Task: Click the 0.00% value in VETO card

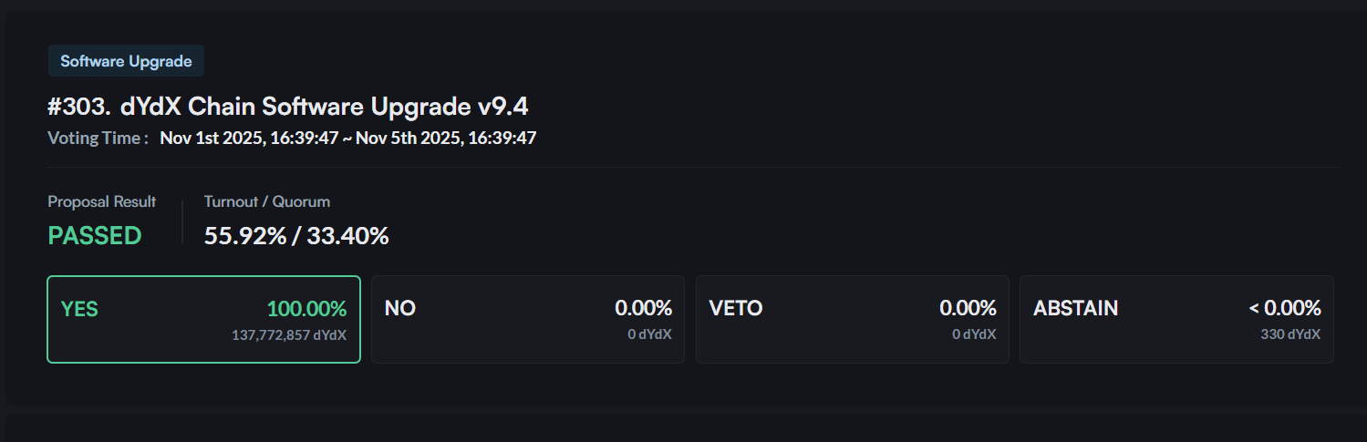Action: pos(968,309)
